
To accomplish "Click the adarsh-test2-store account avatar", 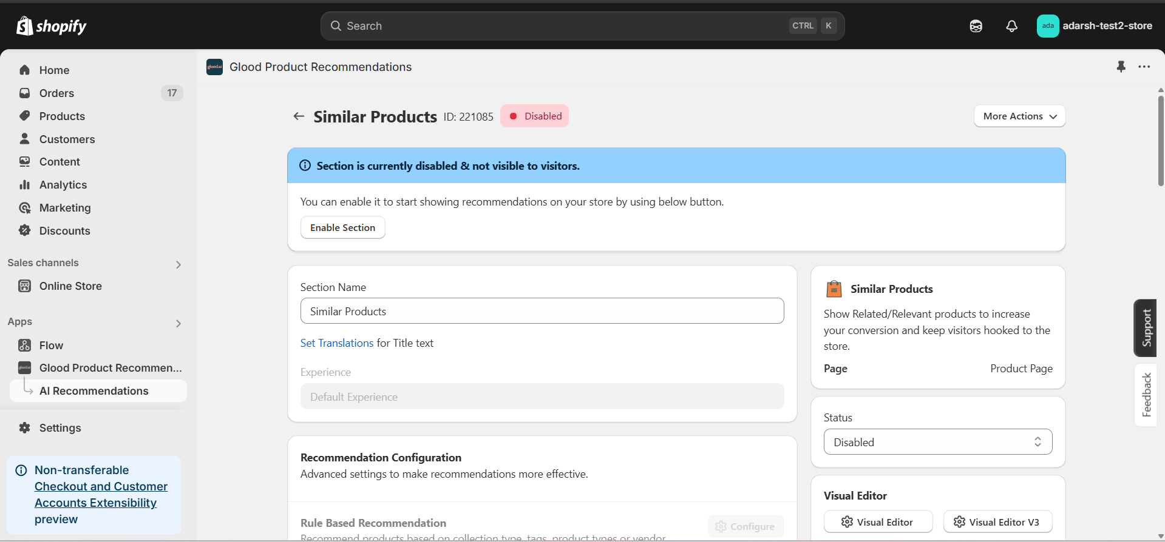I will [x=1048, y=26].
